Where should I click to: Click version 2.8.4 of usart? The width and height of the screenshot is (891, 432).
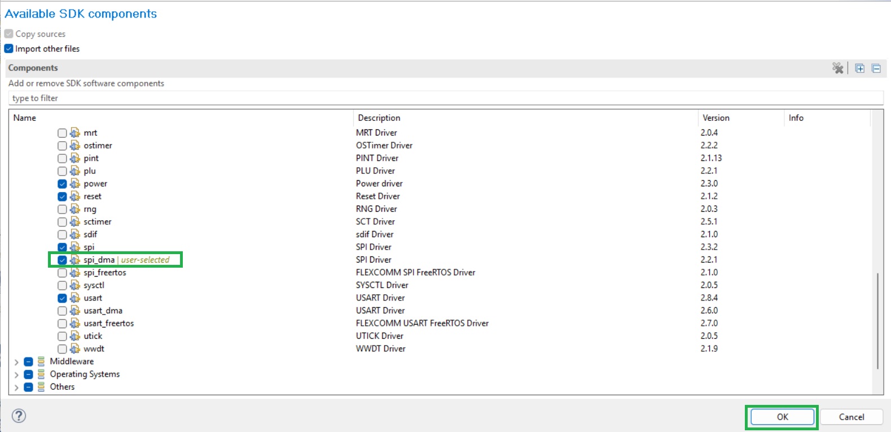pos(709,298)
